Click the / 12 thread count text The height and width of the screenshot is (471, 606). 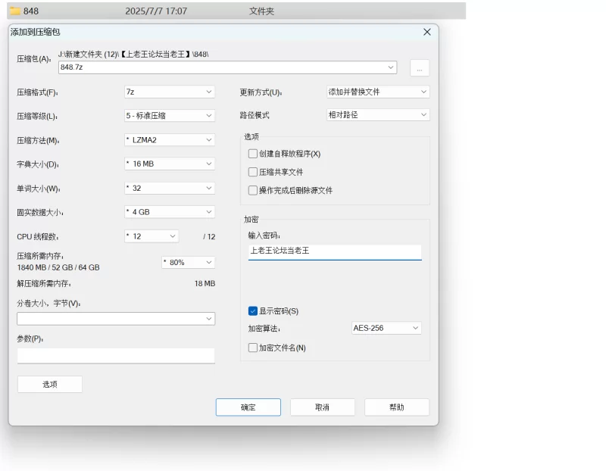[x=209, y=237]
